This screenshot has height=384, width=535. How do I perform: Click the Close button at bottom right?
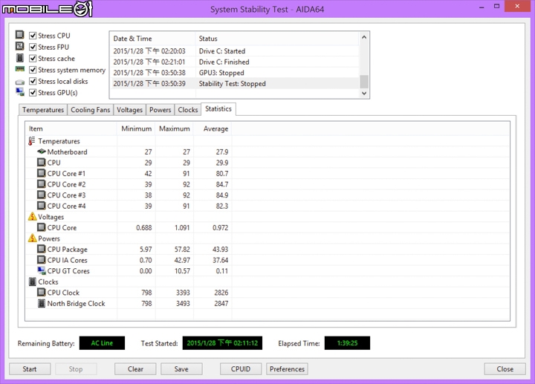click(505, 369)
